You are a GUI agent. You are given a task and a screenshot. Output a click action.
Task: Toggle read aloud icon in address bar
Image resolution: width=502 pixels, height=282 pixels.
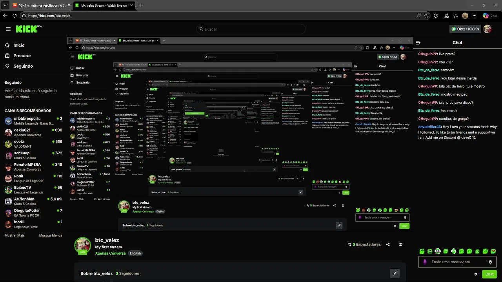point(419,16)
